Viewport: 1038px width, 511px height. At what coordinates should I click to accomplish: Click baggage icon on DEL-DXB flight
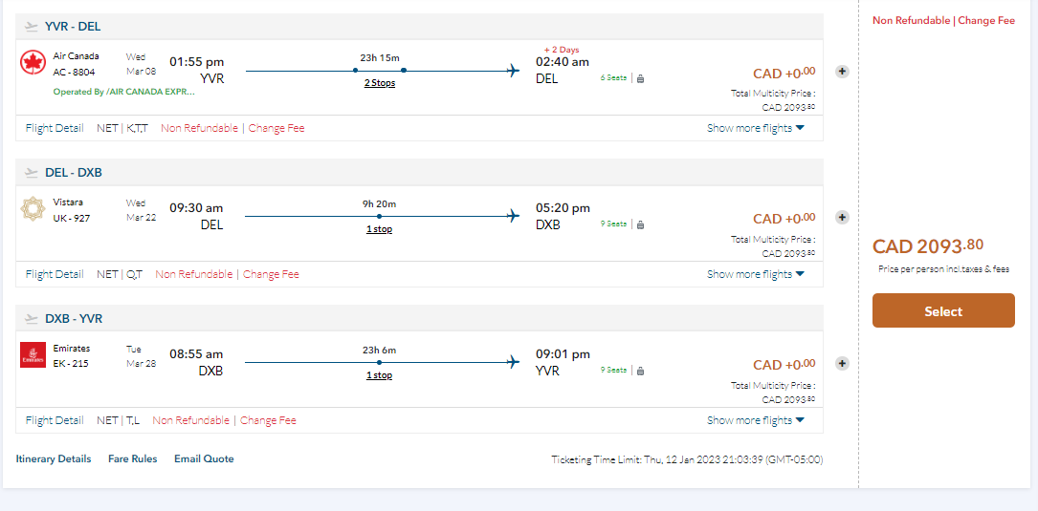[640, 224]
